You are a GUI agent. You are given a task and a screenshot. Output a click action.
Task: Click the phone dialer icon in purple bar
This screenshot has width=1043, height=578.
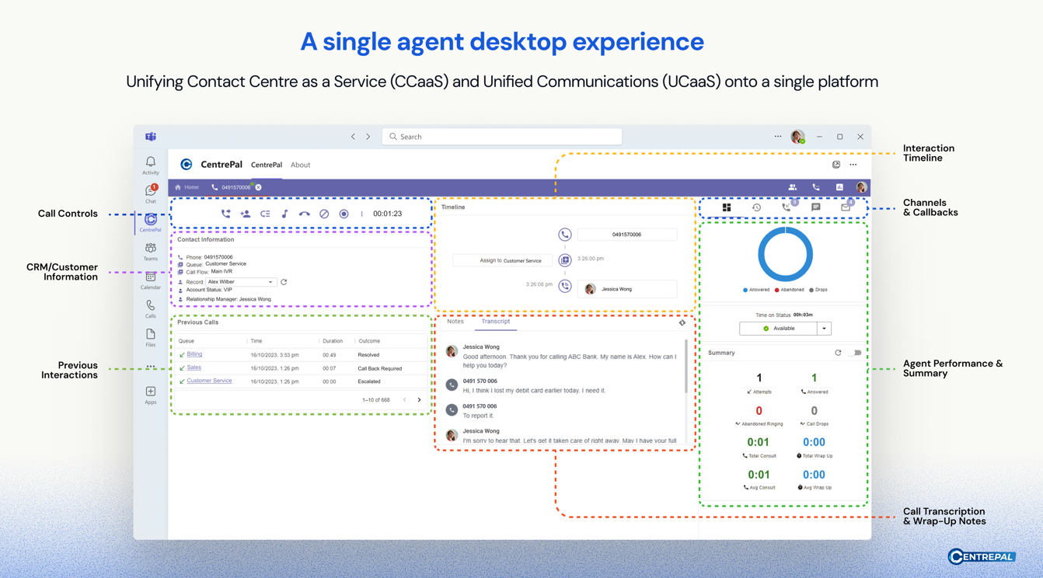[816, 187]
